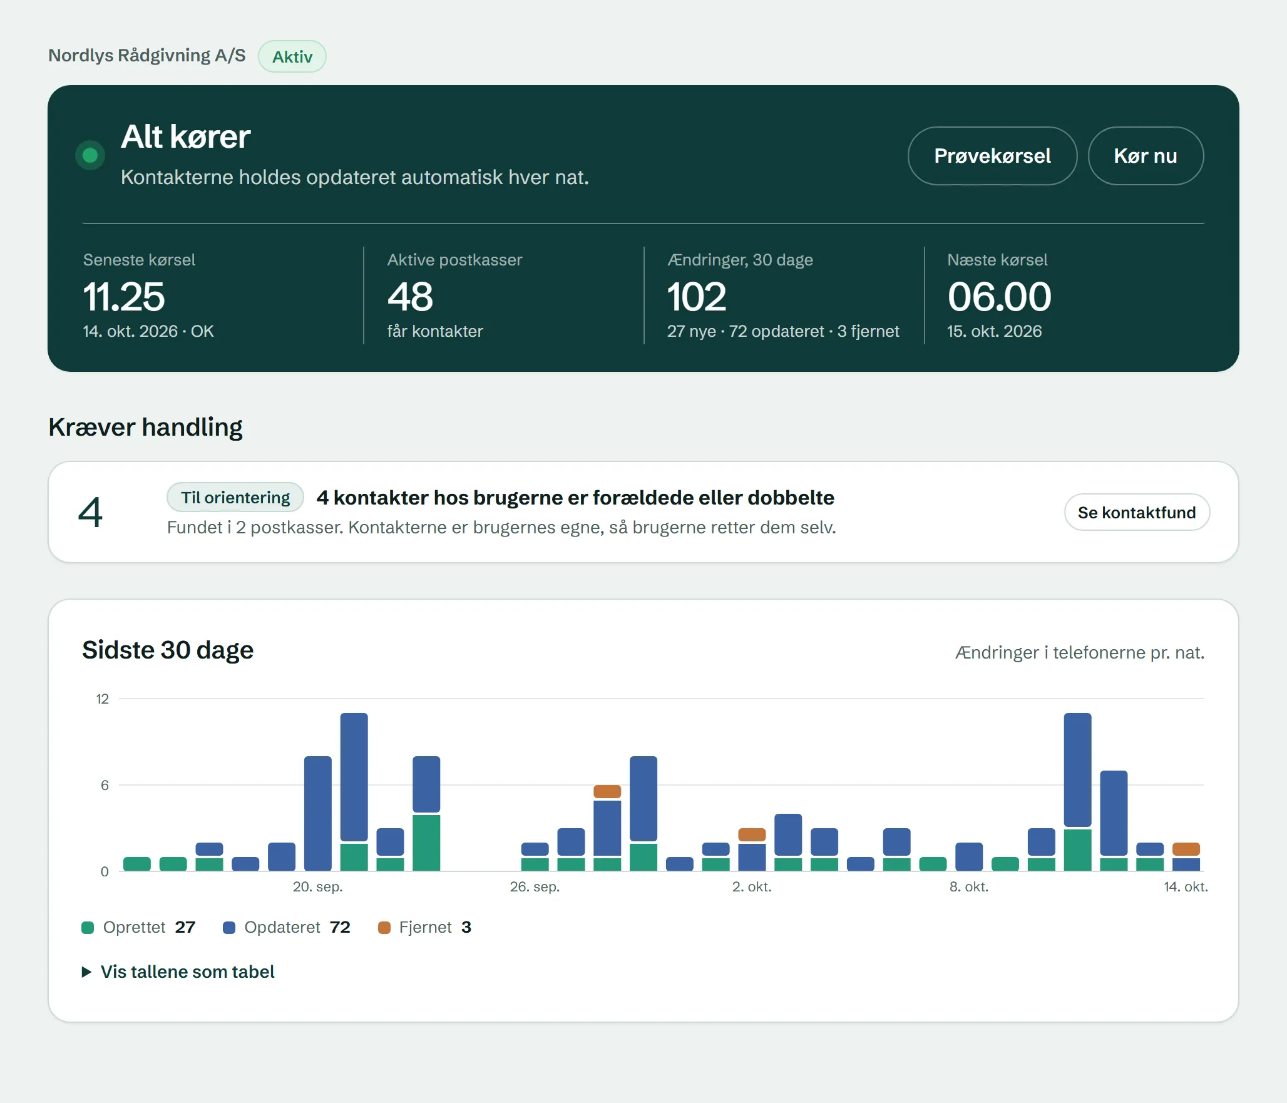The height and width of the screenshot is (1103, 1287).
Task: Click the blue part of the 20. sep. bar
Action: (318, 813)
